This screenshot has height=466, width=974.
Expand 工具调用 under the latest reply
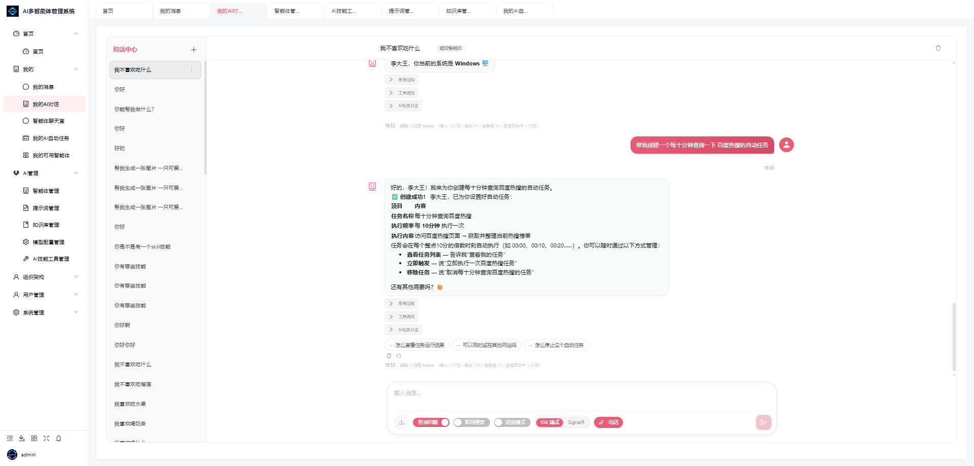tap(402, 317)
